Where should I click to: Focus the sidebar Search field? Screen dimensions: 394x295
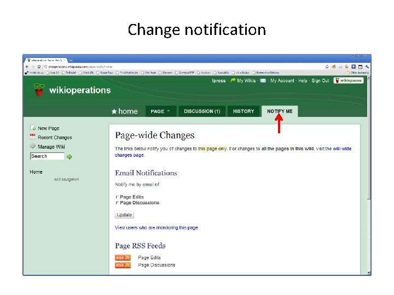(x=47, y=156)
